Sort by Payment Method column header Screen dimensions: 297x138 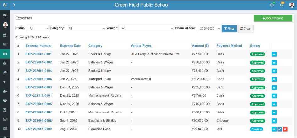point(229,46)
